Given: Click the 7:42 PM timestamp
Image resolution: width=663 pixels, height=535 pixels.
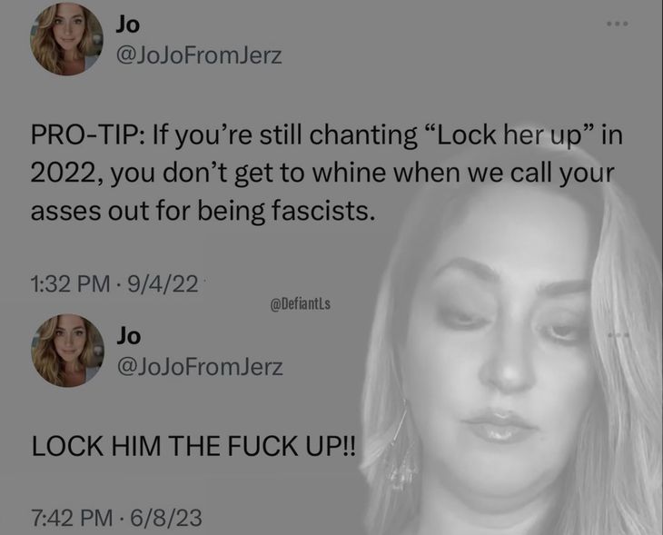Looking at the screenshot, I should tap(72, 518).
